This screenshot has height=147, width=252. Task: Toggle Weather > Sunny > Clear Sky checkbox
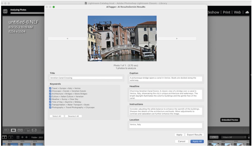click(50, 99)
